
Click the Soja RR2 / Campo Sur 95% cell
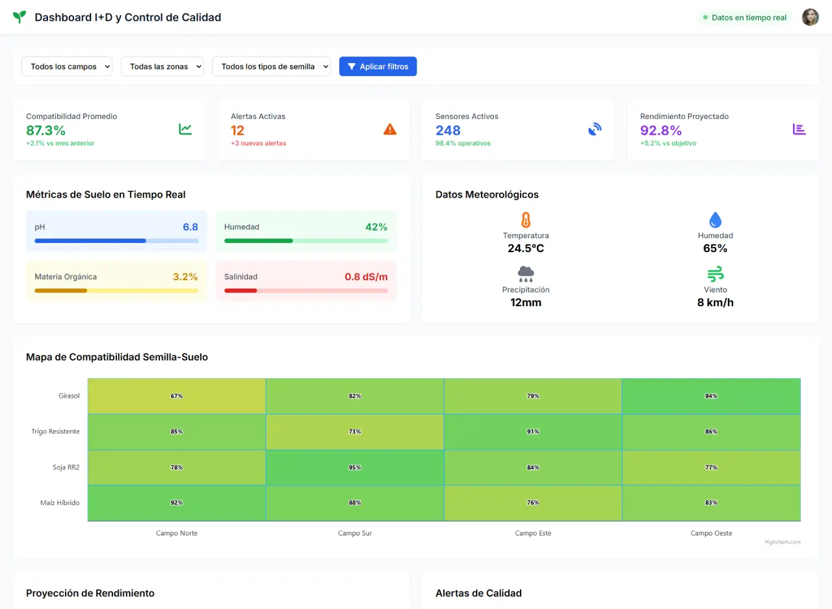(x=355, y=467)
